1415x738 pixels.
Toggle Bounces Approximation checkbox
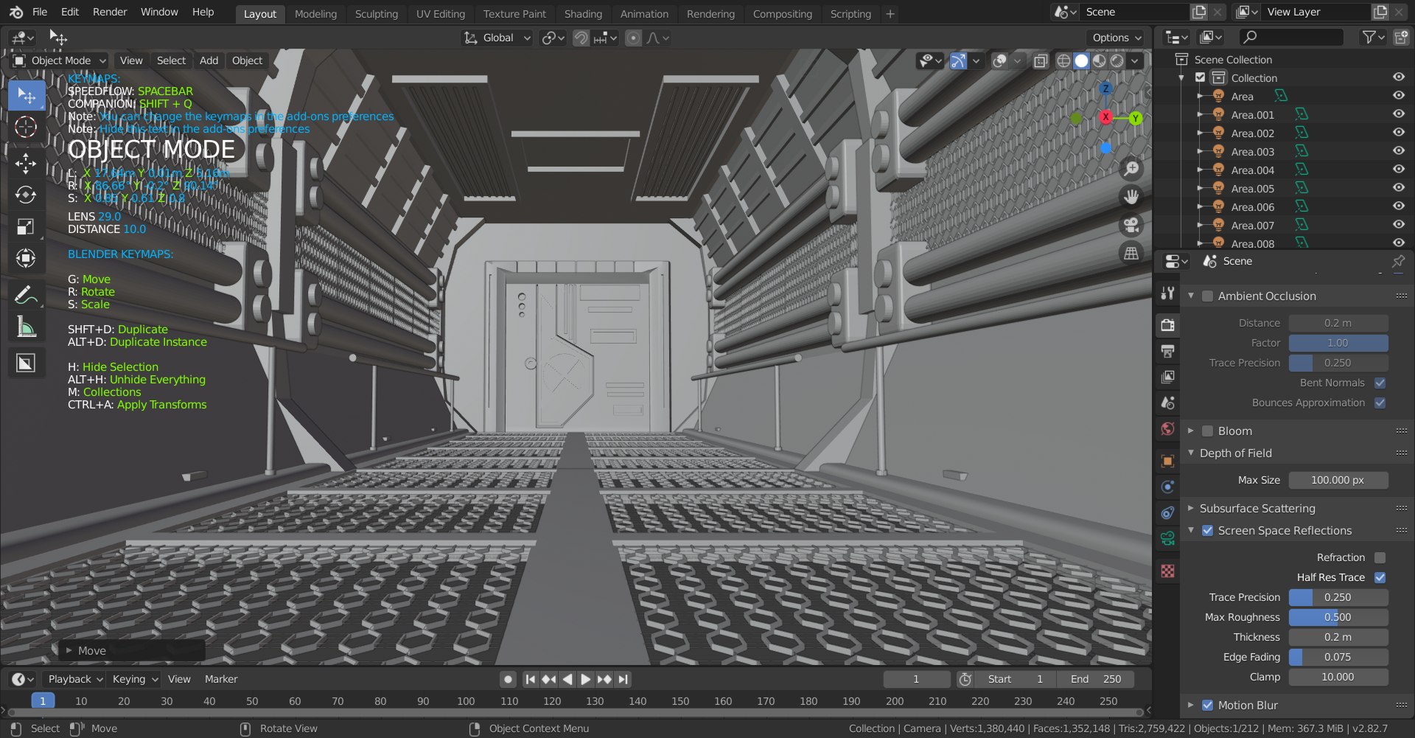(1380, 403)
